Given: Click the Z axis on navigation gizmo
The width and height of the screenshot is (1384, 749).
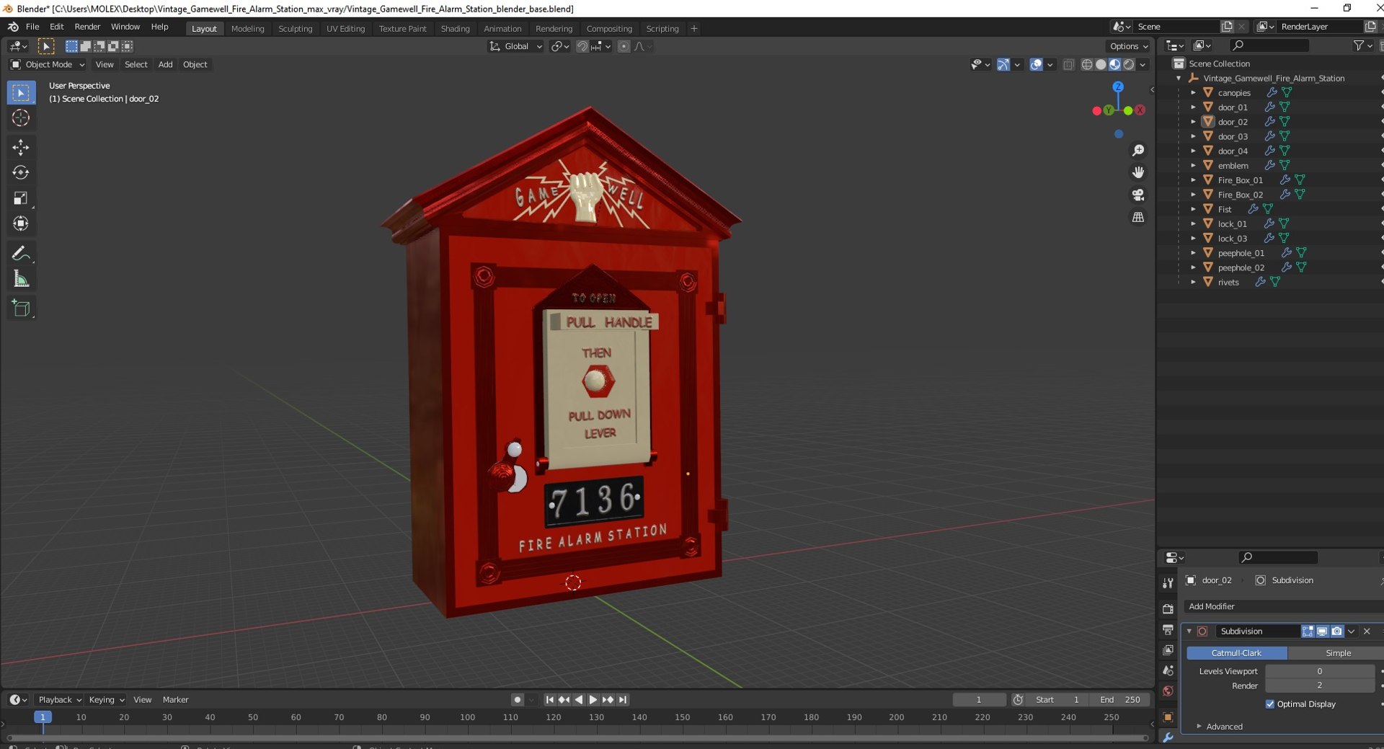Looking at the screenshot, I should (1118, 87).
